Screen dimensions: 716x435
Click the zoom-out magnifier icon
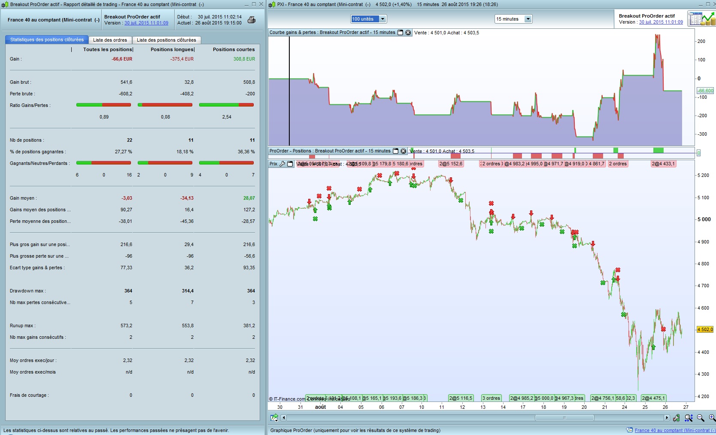701,418
